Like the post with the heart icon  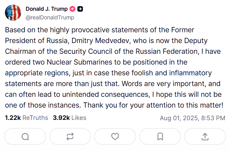click(x=115, y=136)
